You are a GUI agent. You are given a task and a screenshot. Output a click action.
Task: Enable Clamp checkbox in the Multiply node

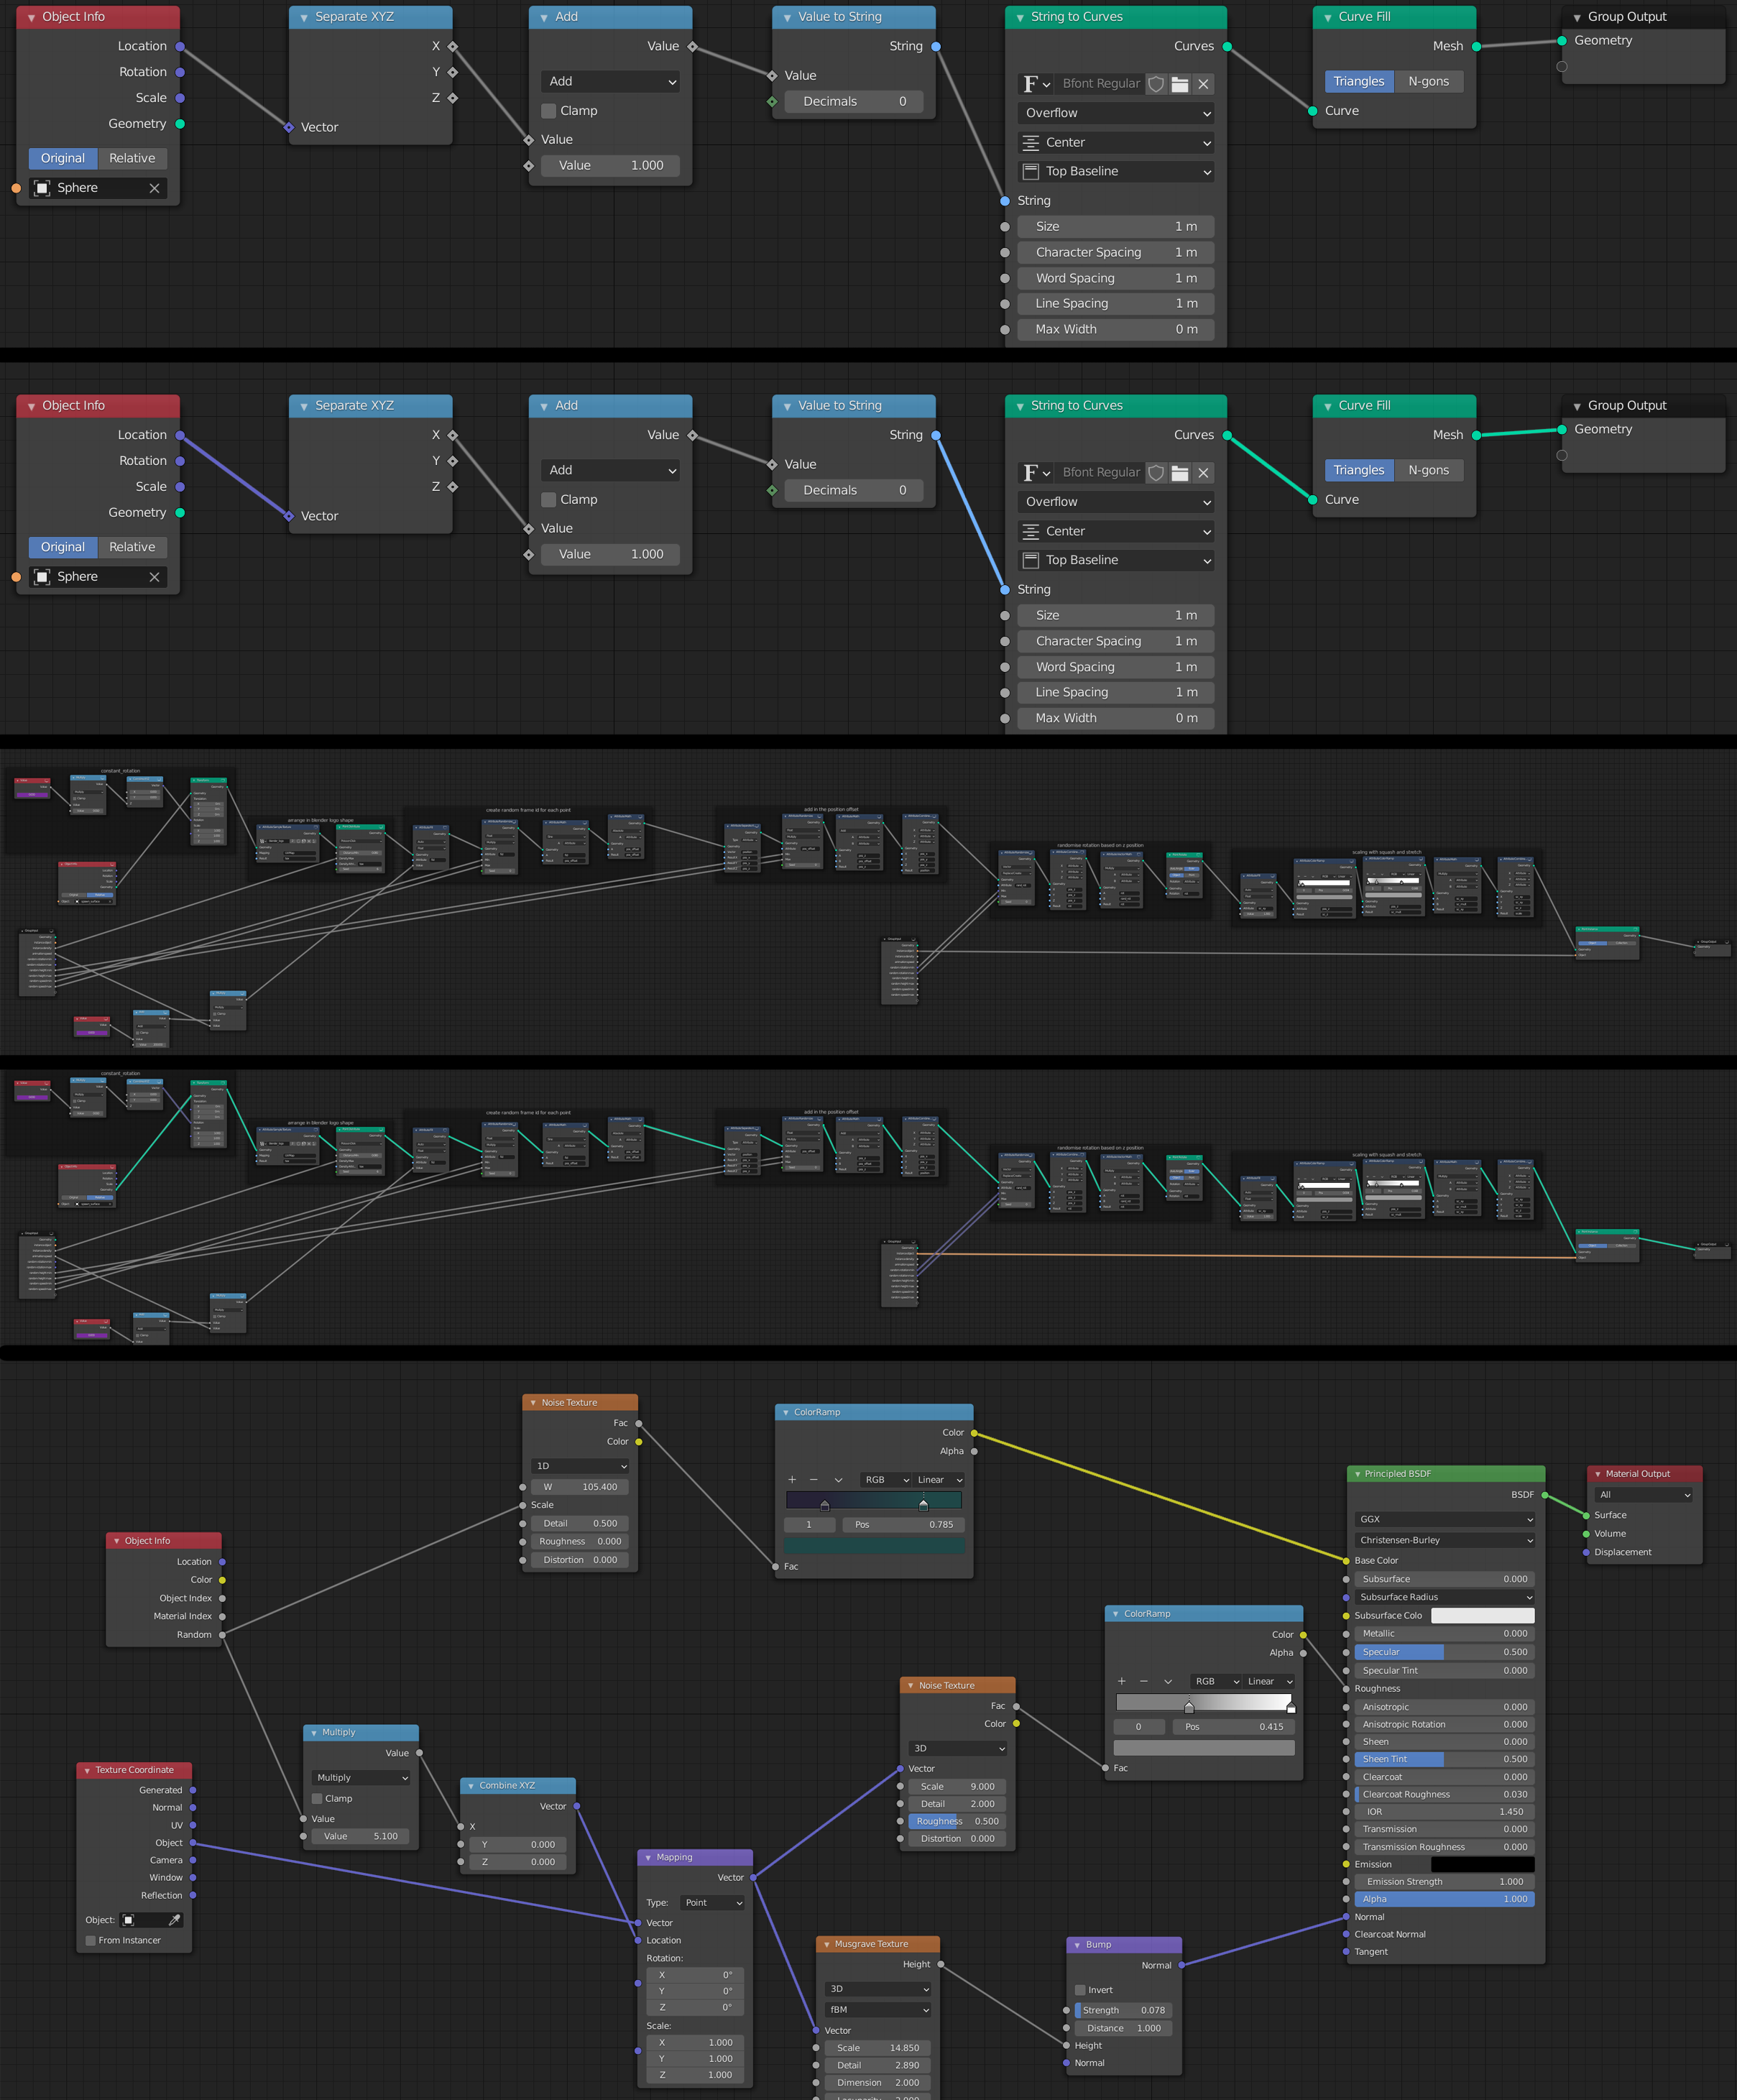pyautogui.click(x=317, y=1798)
